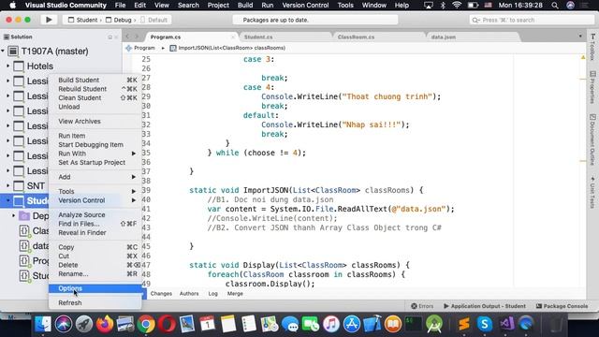Expand the SNT project node
This screenshot has height=337, width=599.
click(7, 185)
